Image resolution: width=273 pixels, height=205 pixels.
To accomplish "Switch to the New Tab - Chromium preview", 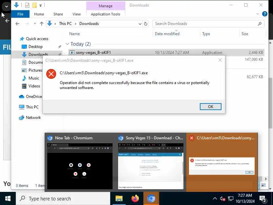I will [80, 162].
